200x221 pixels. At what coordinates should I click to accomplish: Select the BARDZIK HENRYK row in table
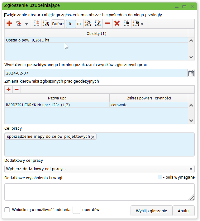tap(56, 105)
